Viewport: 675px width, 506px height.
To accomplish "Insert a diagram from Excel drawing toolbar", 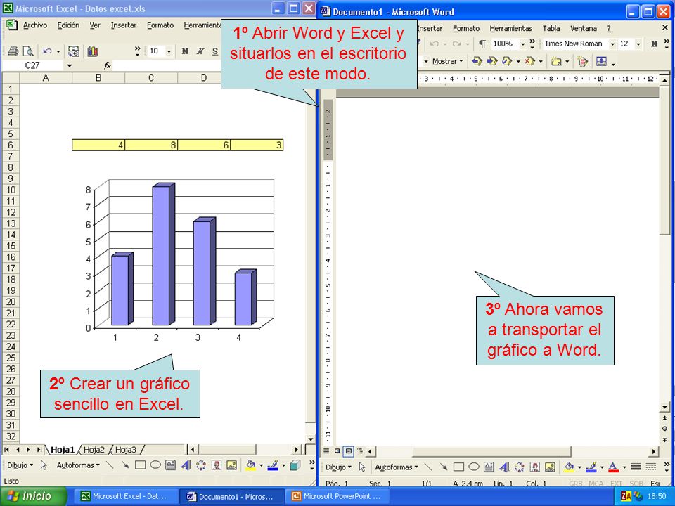I will tap(201, 465).
